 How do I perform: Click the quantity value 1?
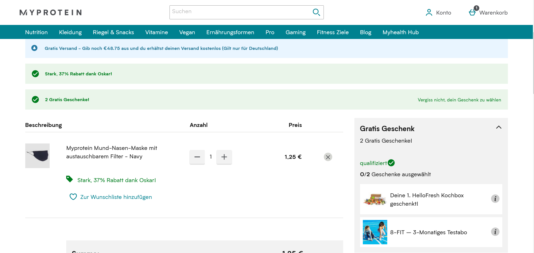point(211,157)
